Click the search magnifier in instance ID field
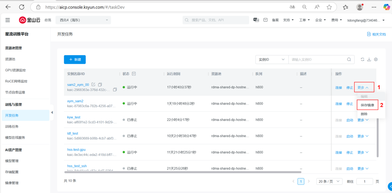 [349, 59]
